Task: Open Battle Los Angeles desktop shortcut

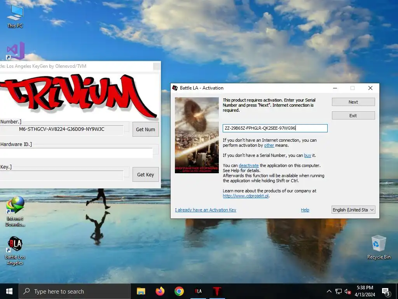Action: [15, 251]
